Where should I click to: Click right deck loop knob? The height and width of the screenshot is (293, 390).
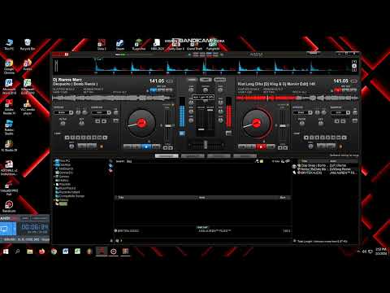click(x=310, y=146)
